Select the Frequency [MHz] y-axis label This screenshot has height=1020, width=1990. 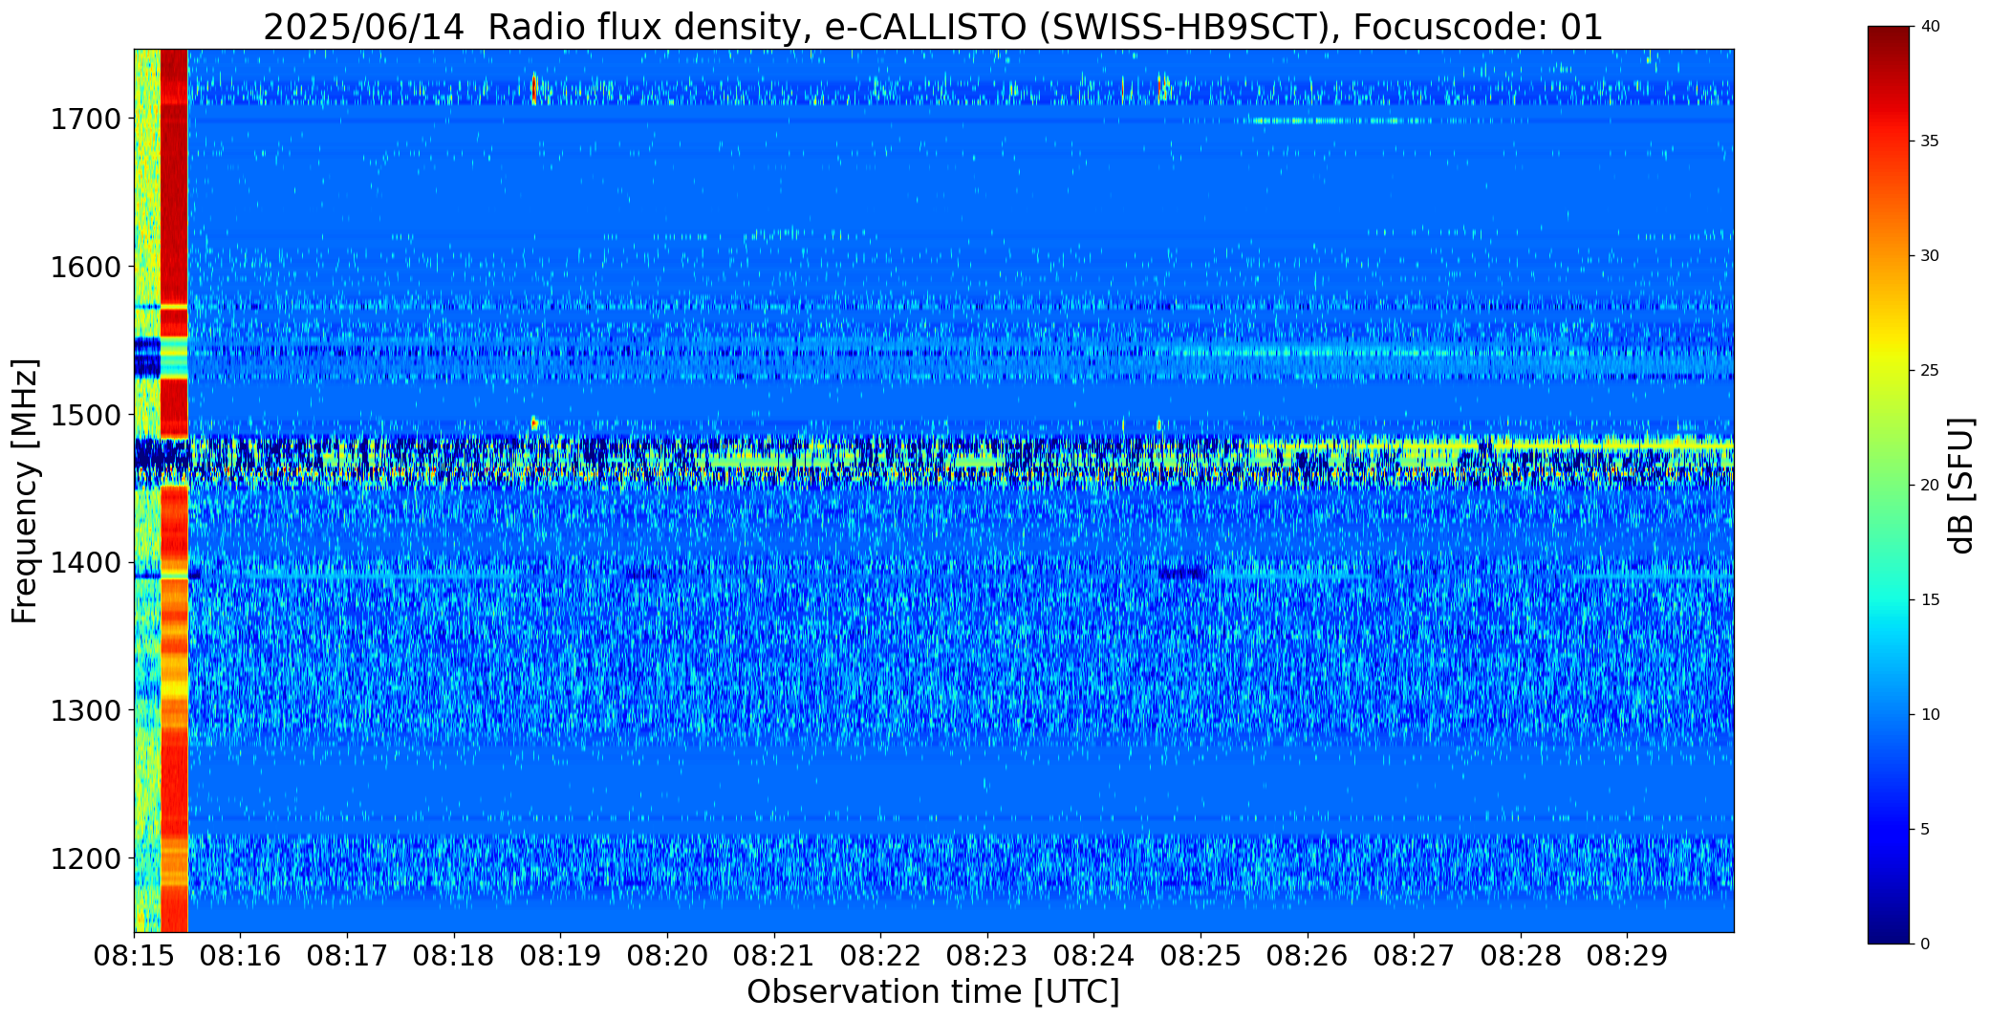click(25, 491)
